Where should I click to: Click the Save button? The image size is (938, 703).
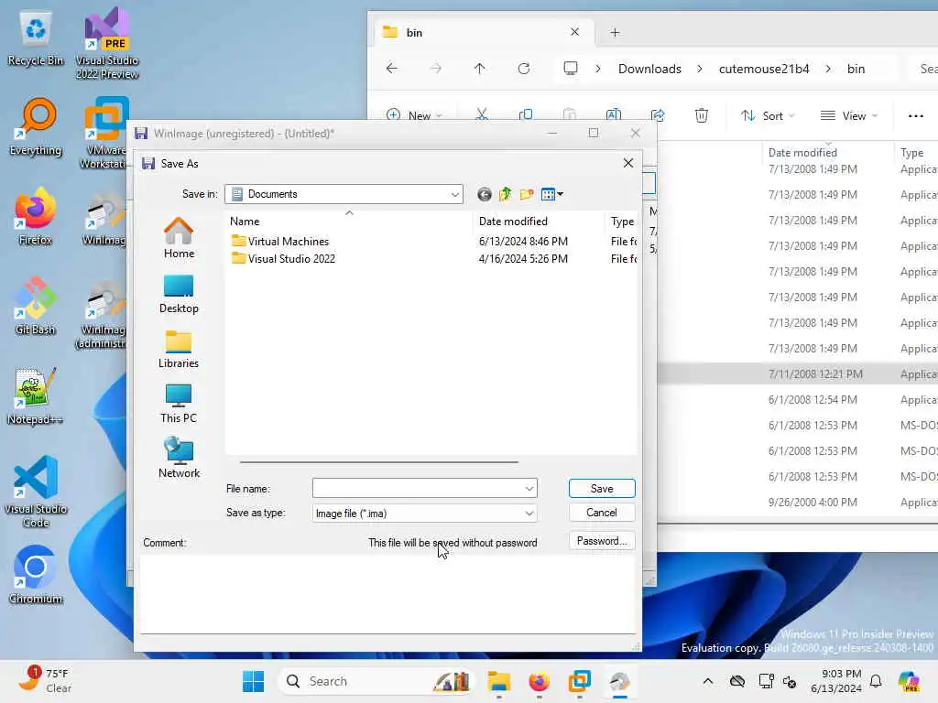click(602, 489)
